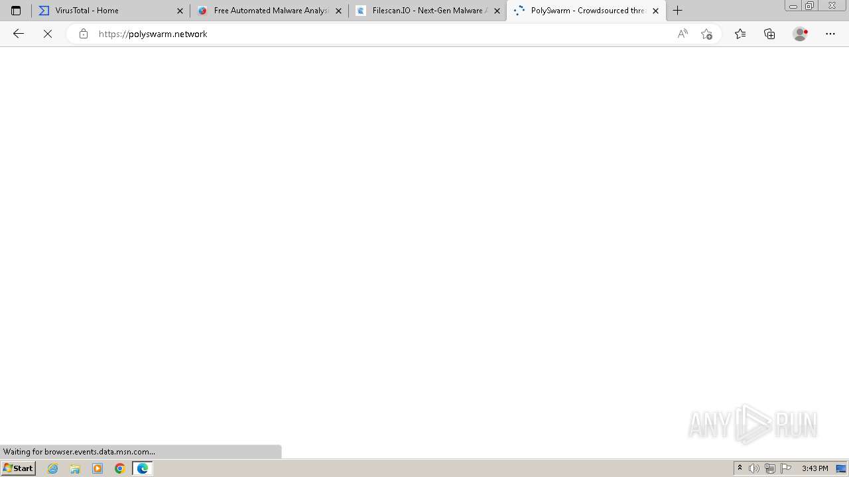Switch to the VirusTotal - Home tab

(110, 11)
